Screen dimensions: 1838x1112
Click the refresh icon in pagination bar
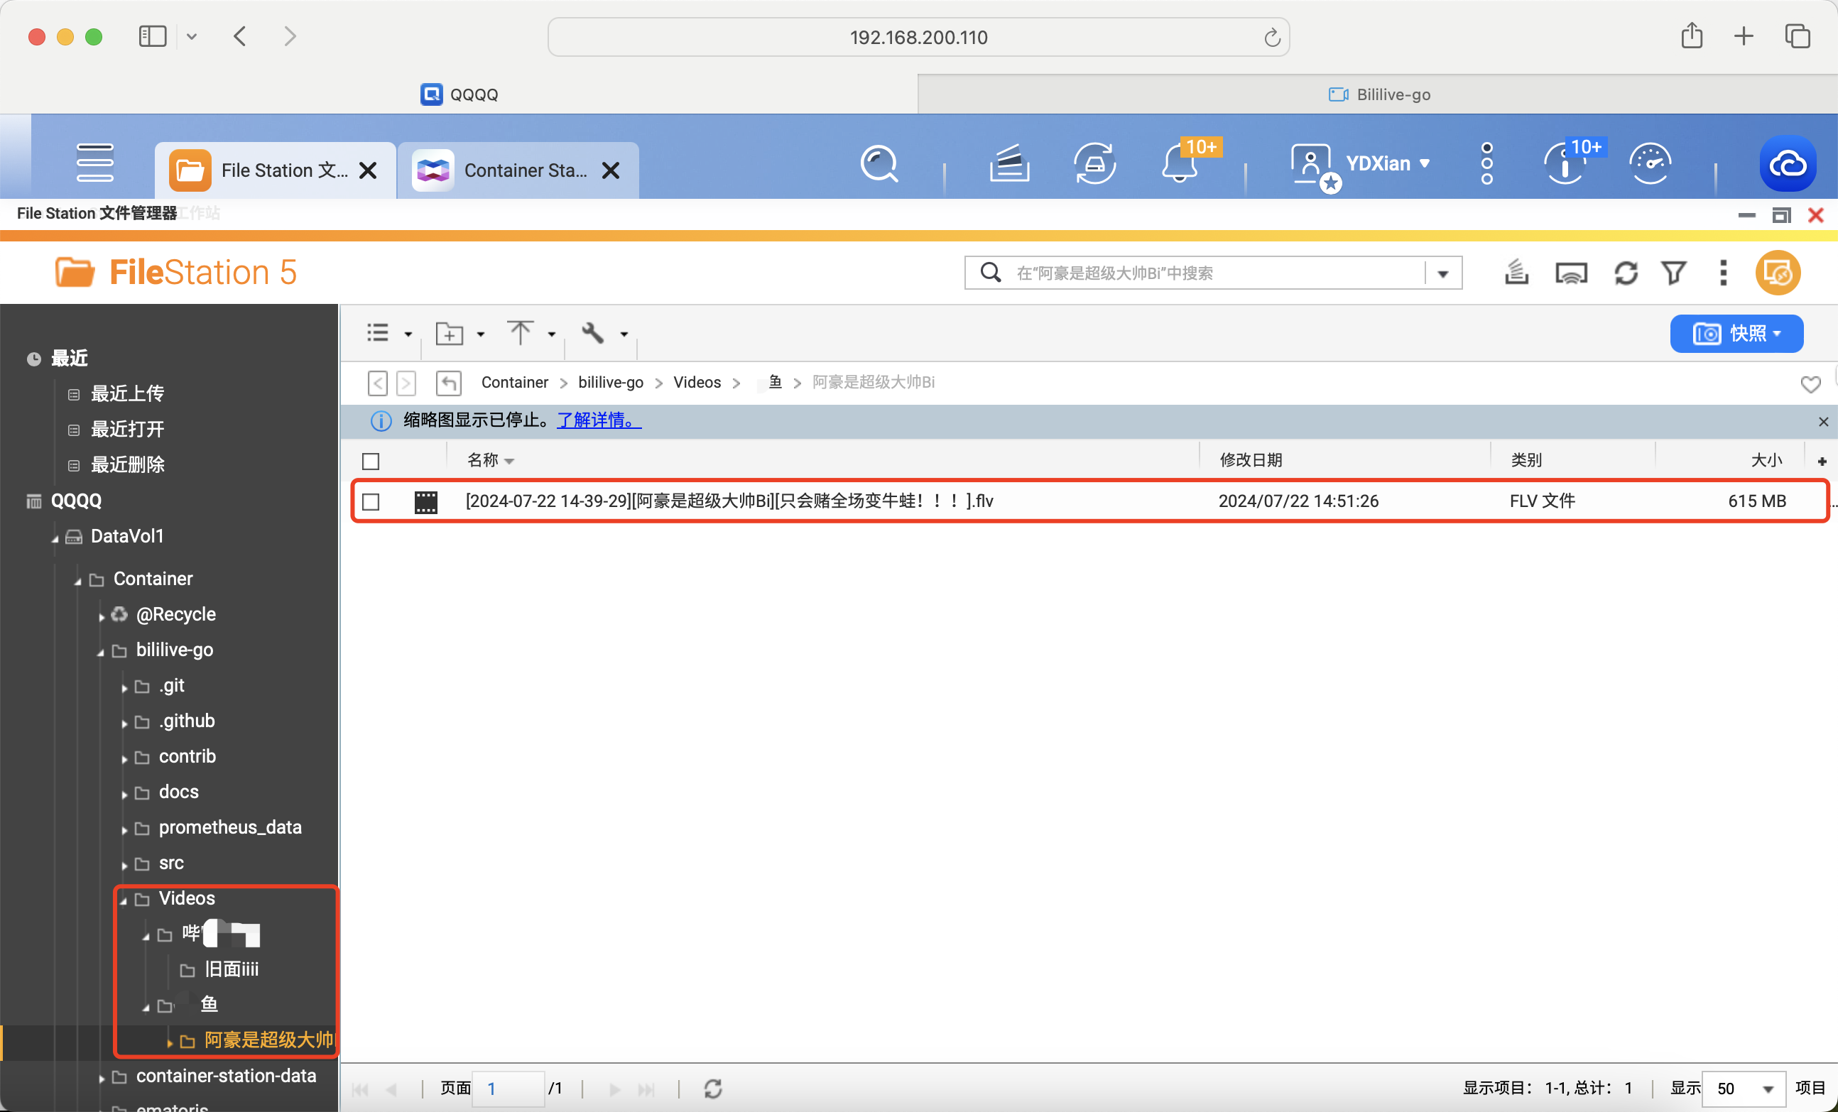pos(713,1089)
